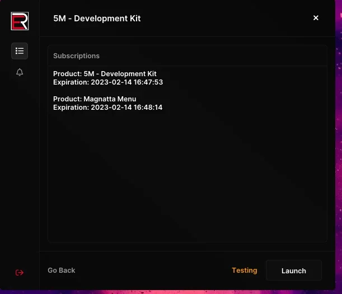The image size is (342, 294).
Task: Click the 5M - Development Kit title
Action: click(97, 18)
